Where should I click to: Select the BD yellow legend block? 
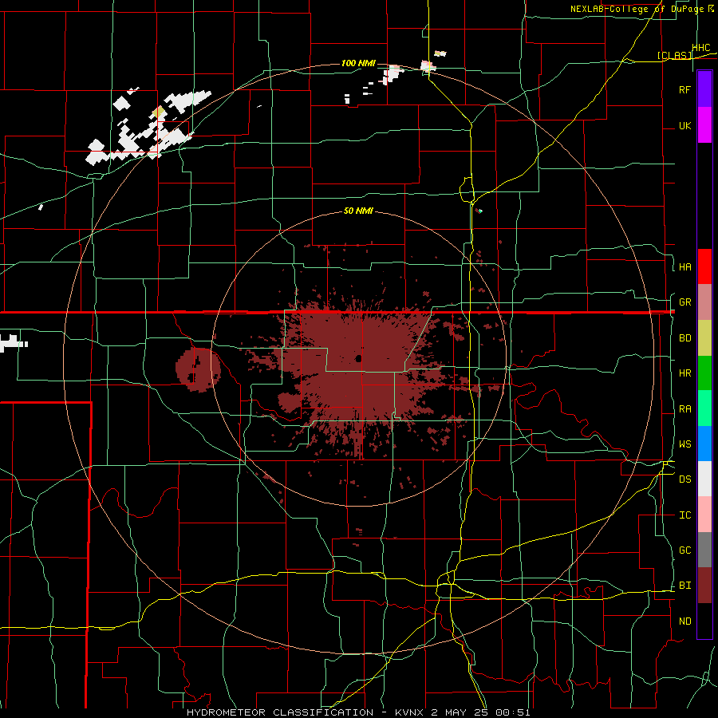(704, 337)
